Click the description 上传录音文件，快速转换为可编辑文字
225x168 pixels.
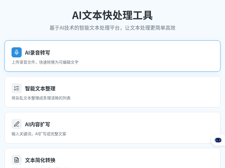coord(45,62)
